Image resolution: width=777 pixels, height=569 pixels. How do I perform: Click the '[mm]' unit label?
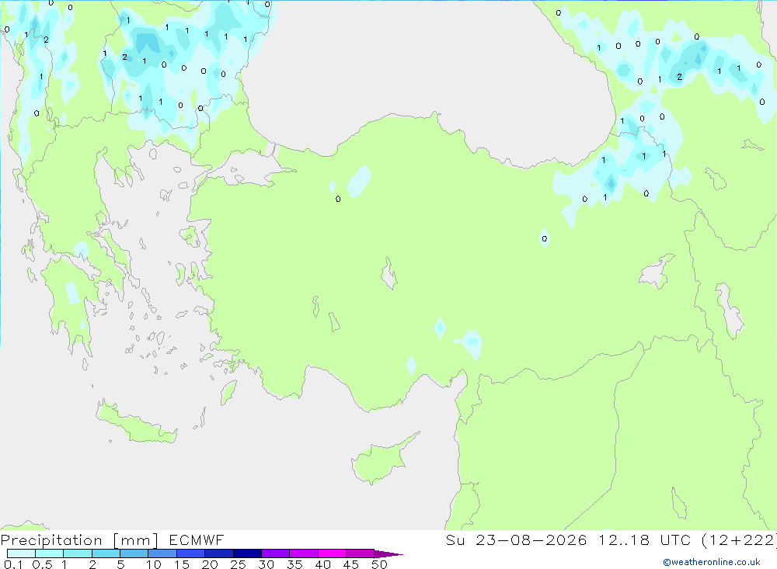point(136,540)
